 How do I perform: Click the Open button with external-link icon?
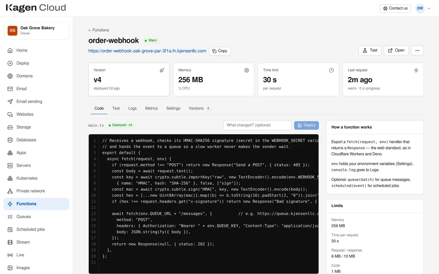pos(396,51)
